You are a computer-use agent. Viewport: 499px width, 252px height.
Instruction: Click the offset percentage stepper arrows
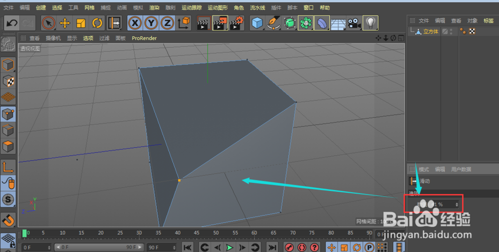click(457, 204)
